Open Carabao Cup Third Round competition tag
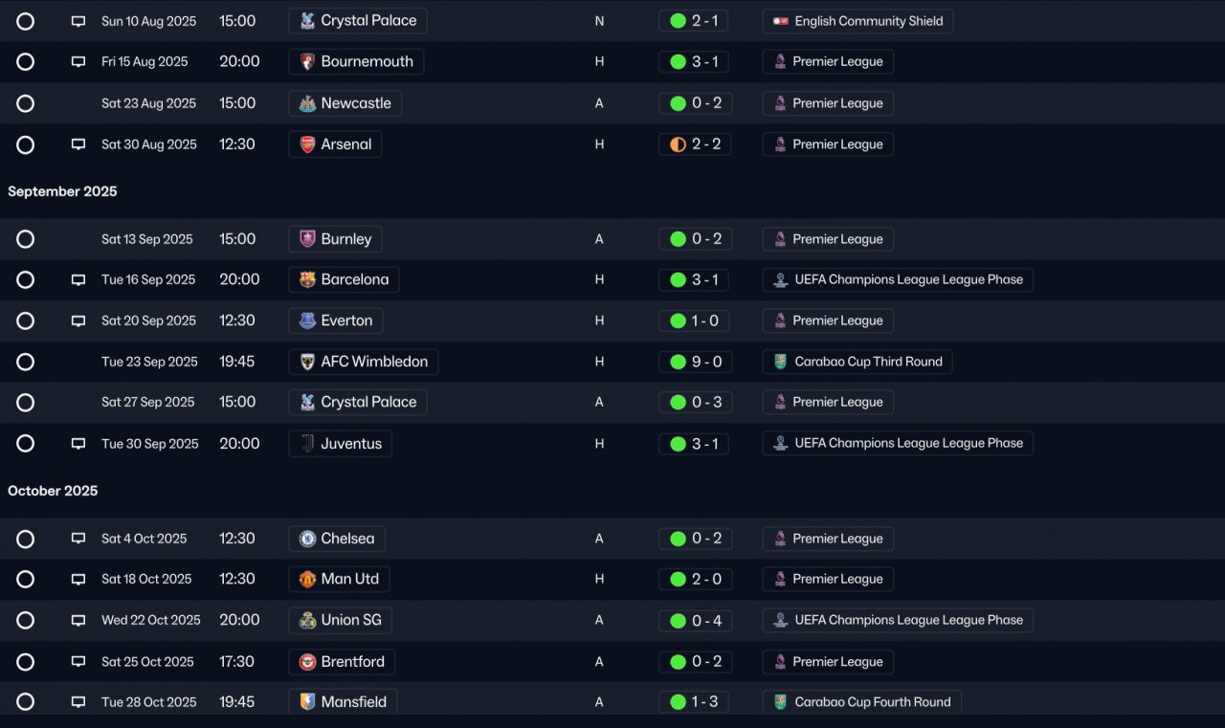This screenshot has width=1225, height=728. coord(857,362)
